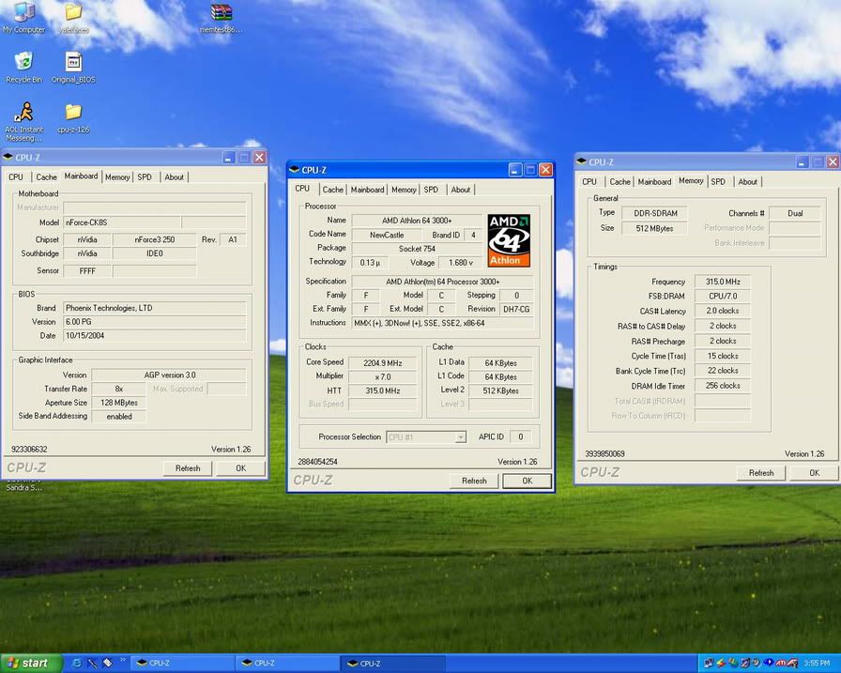841x673 pixels.
Task: Click the FSB:DRAM value CPU/7.0
Action: point(723,296)
